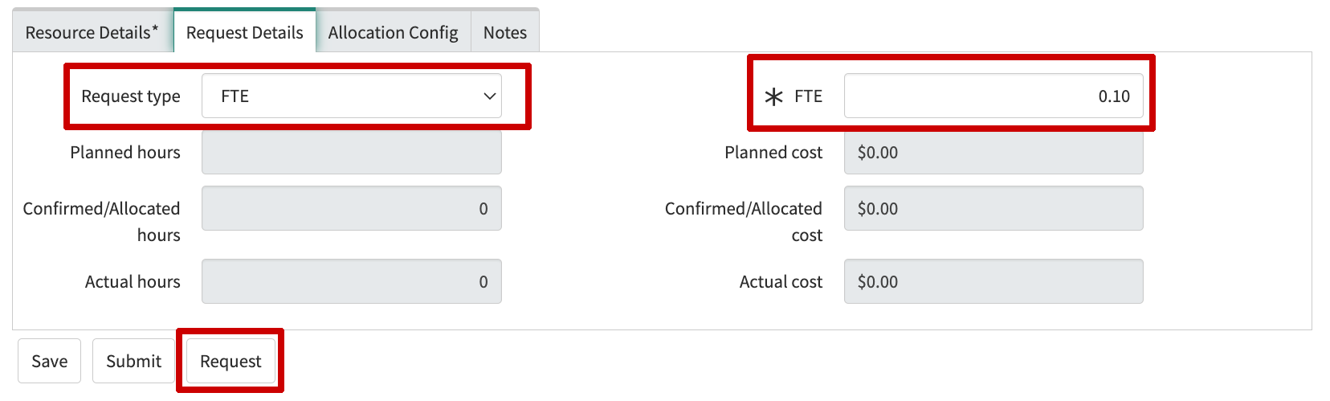Click the Actual cost field
The height and width of the screenshot is (401, 1330).
[993, 282]
